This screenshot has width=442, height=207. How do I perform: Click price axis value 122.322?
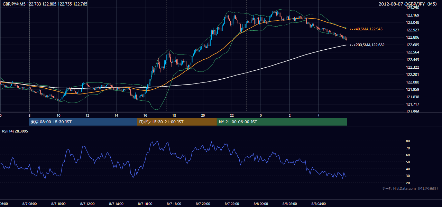pos(413,67)
